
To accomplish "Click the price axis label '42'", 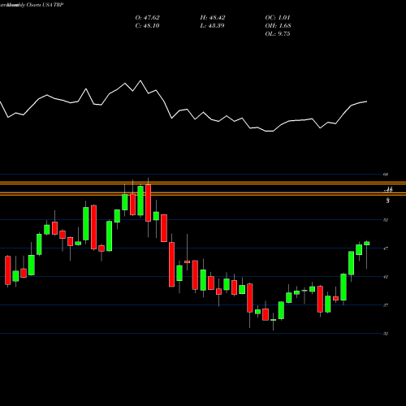I will click(386, 277).
